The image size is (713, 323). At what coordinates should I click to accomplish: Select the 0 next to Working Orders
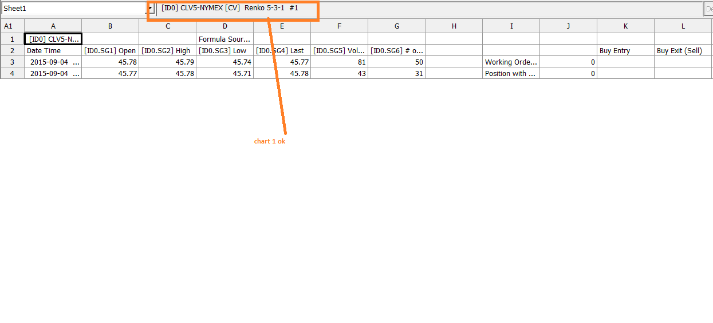click(569, 62)
